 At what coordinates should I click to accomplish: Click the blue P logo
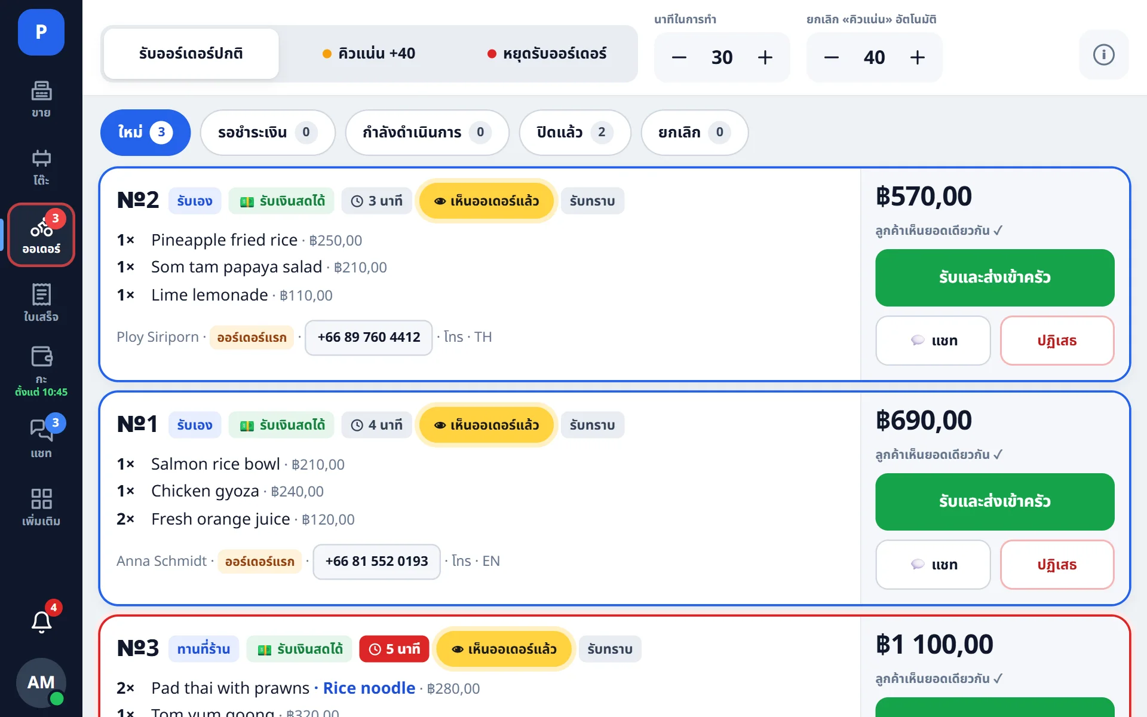coord(41,32)
